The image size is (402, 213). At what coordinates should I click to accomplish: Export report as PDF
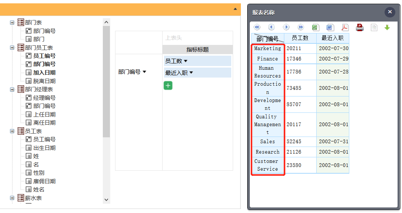[x=345, y=27]
